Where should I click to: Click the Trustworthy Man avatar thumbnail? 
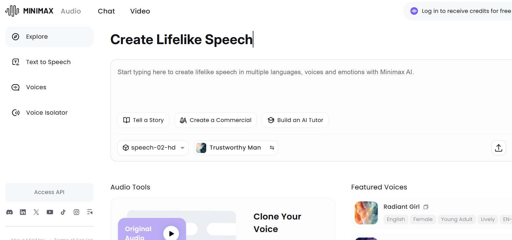pyautogui.click(x=201, y=148)
